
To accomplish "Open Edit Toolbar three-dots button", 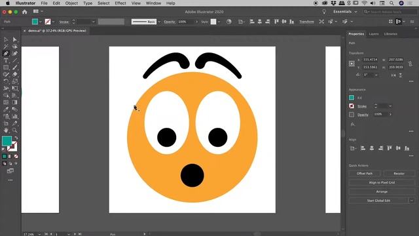I will (x=10, y=180).
